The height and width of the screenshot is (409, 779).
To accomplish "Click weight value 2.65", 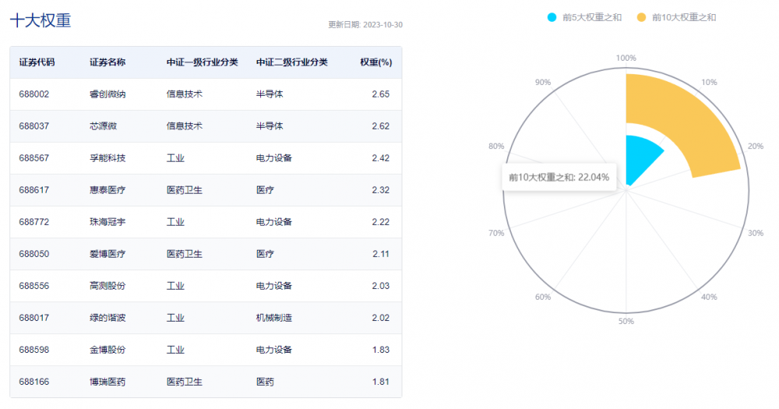I will tap(381, 94).
